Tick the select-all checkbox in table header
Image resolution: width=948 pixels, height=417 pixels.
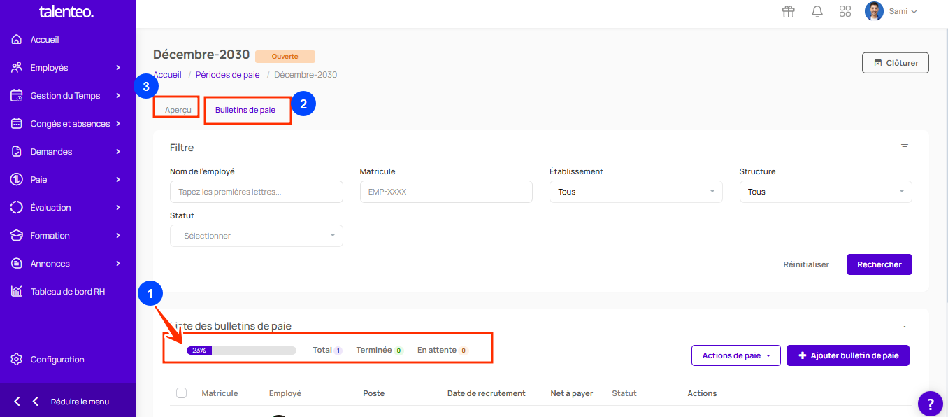tap(182, 393)
